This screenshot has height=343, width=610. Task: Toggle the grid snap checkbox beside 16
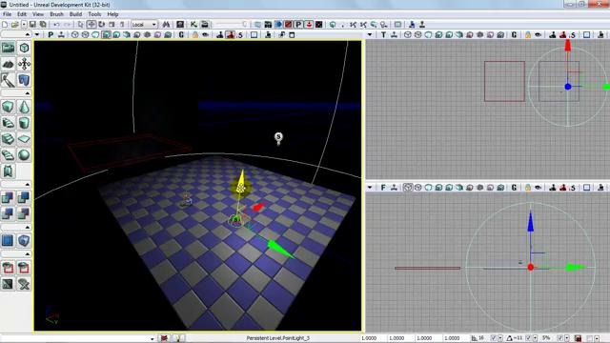[x=494, y=338]
